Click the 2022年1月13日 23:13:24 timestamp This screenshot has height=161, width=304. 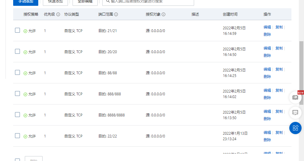click(235, 136)
